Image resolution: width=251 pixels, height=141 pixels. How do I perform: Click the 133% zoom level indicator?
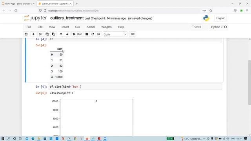tap(204, 11)
